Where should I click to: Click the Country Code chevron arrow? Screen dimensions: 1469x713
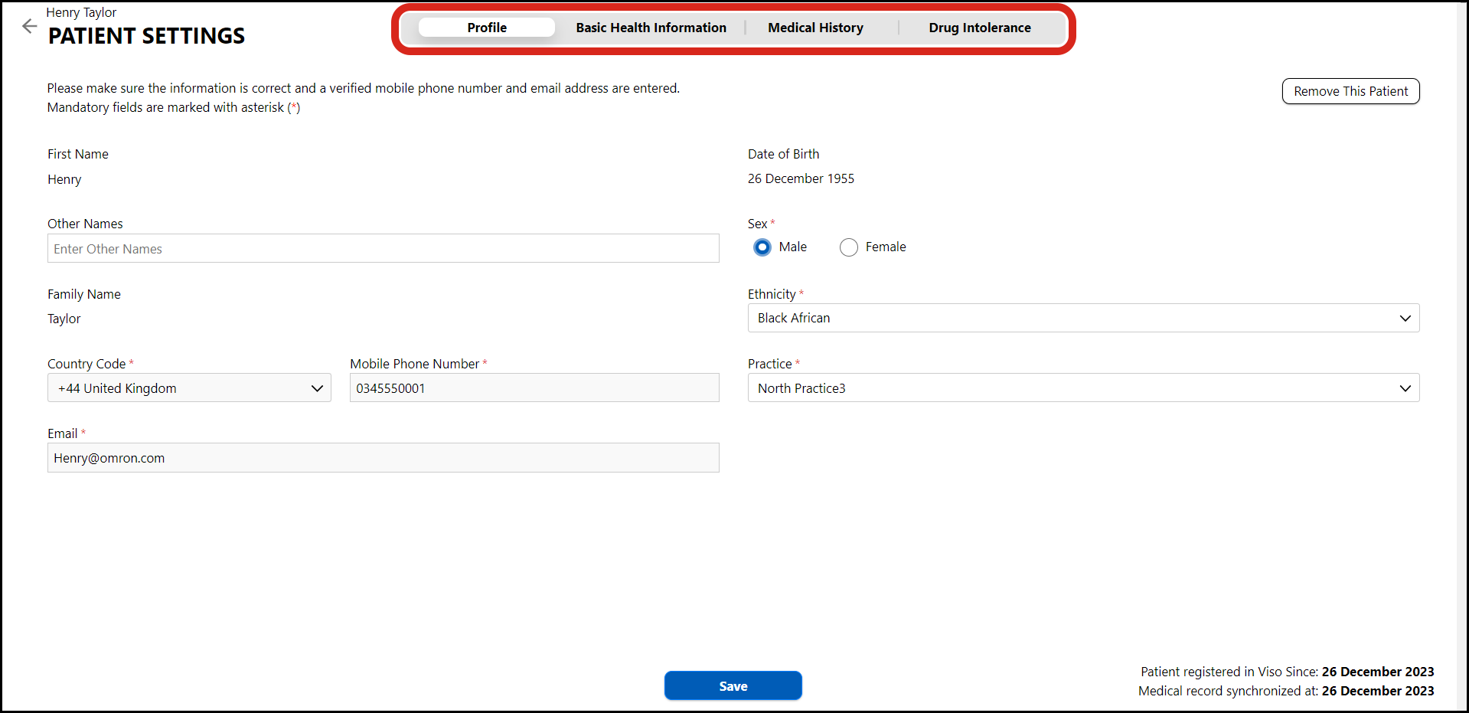[317, 388]
